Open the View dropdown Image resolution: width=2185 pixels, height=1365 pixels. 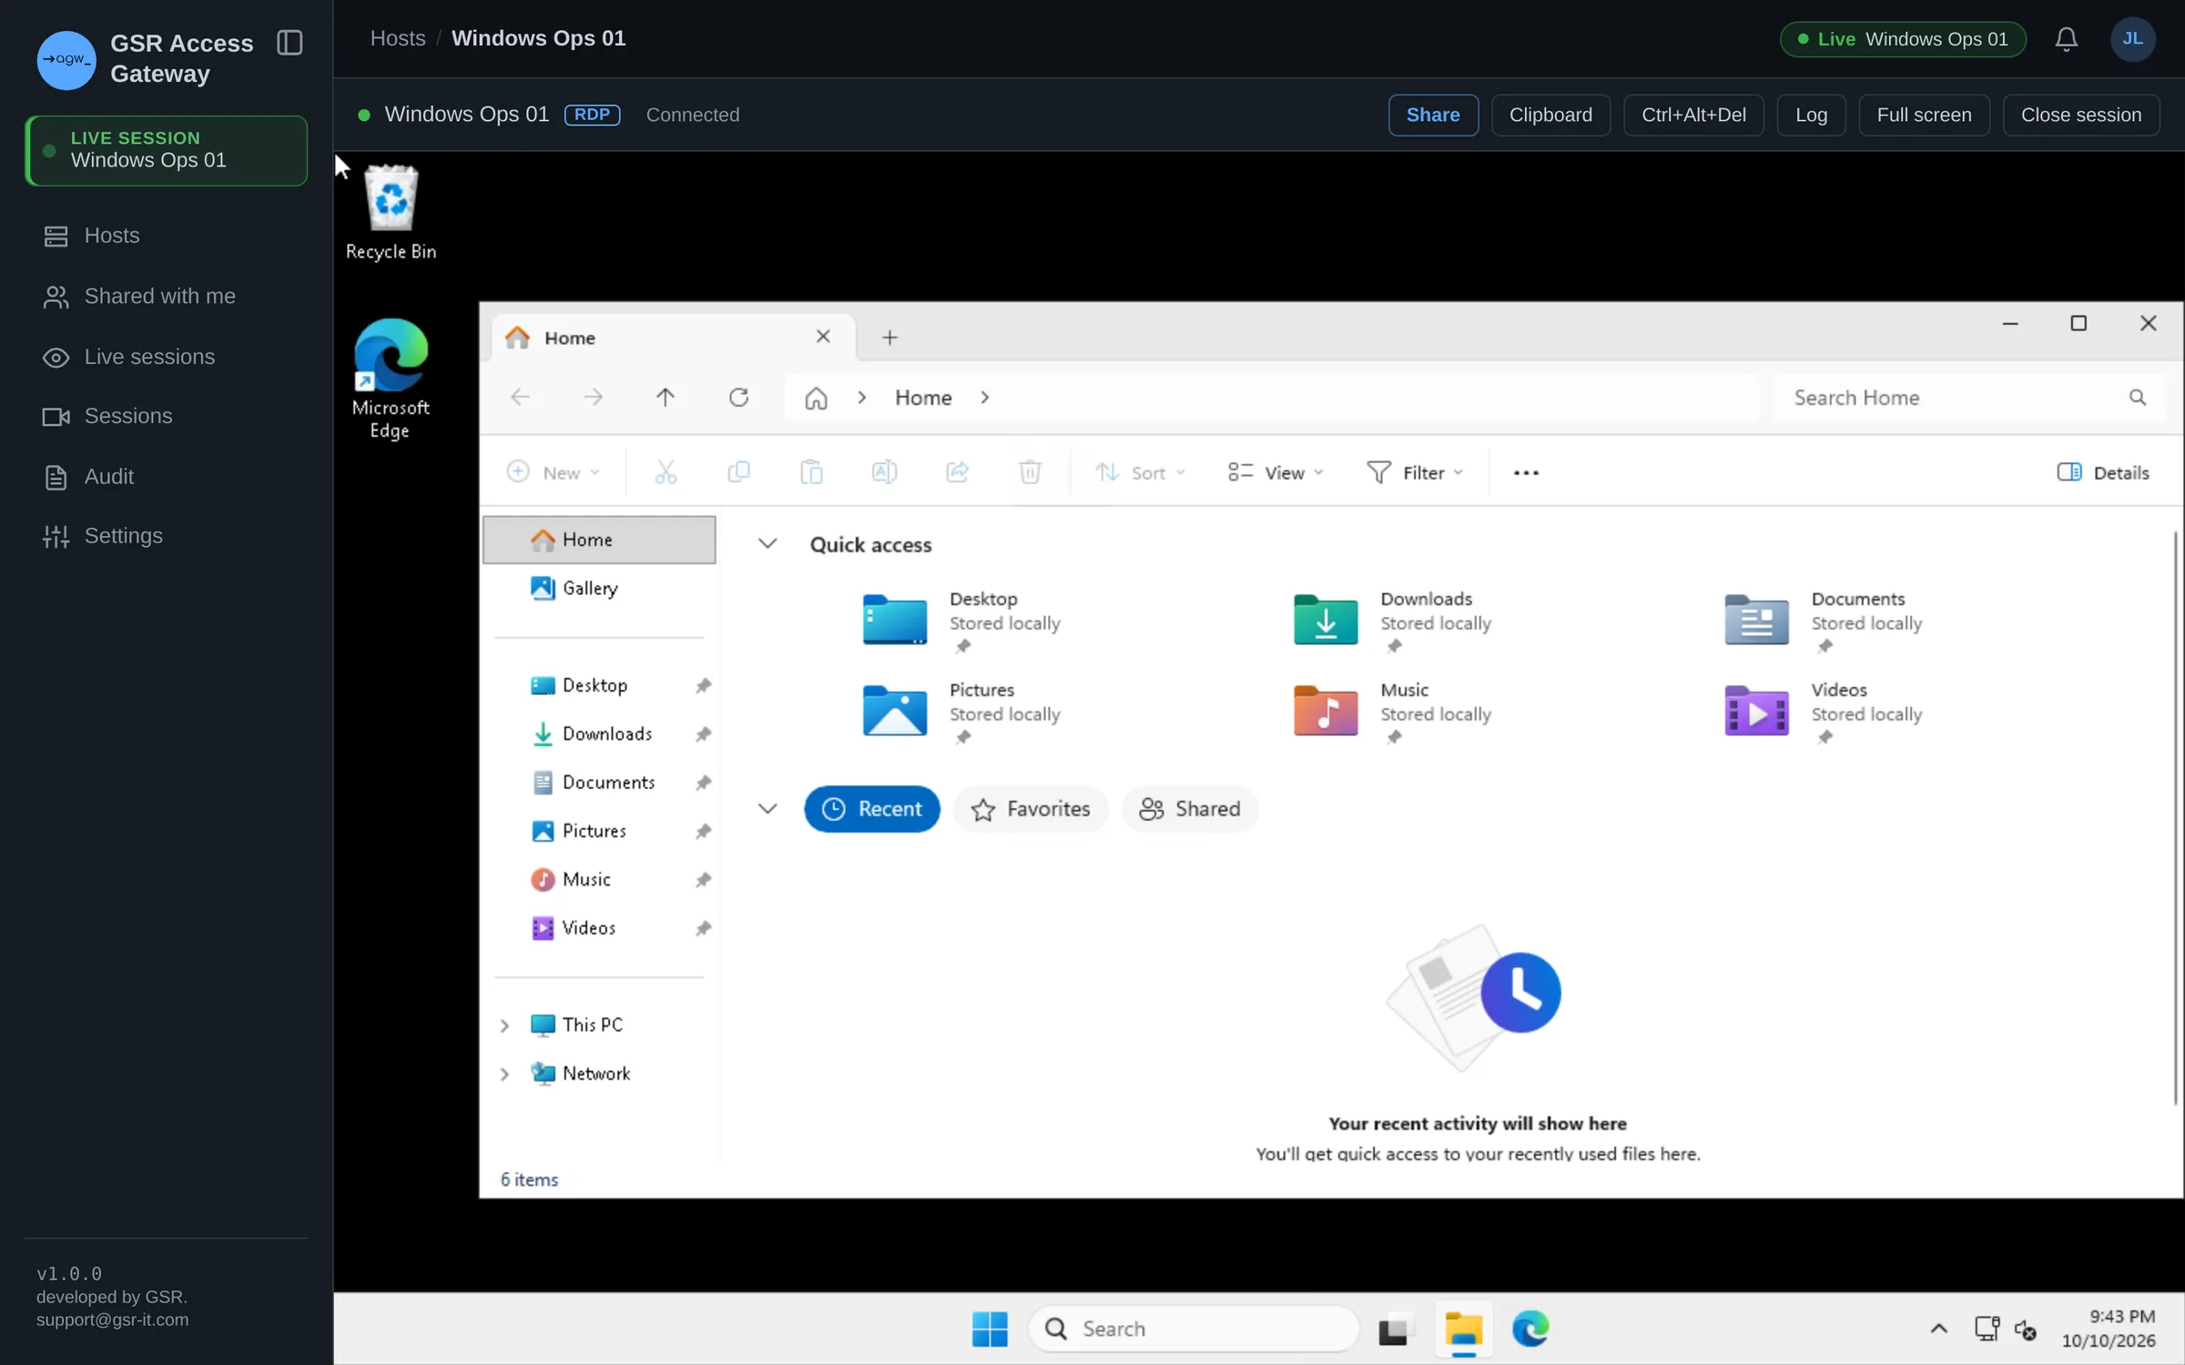coord(1275,472)
